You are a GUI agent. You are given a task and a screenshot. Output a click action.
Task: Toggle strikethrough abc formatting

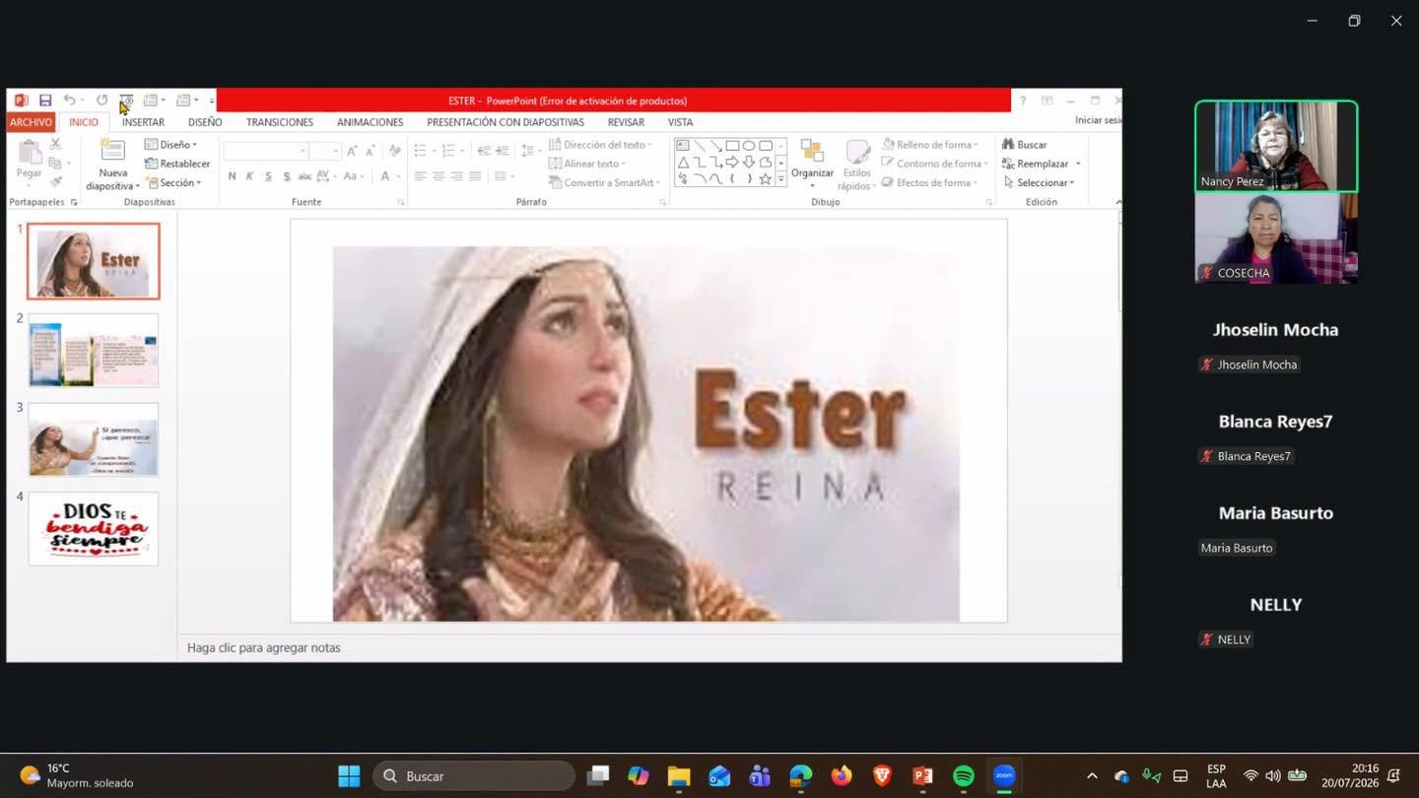tap(304, 176)
